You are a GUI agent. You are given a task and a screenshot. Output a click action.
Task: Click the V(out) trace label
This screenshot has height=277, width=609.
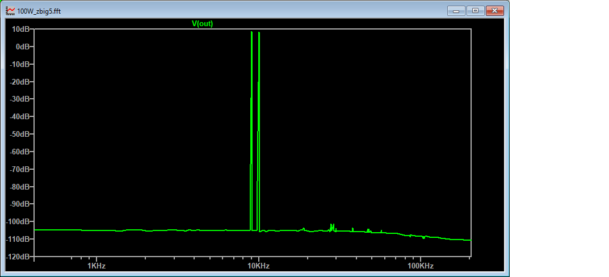point(203,24)
